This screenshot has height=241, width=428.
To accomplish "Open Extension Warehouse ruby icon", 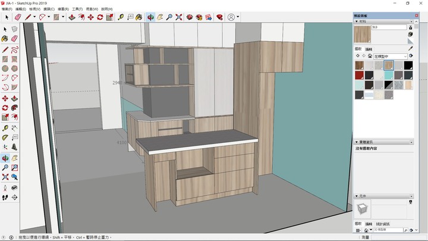I will click(x=219, y=17).
